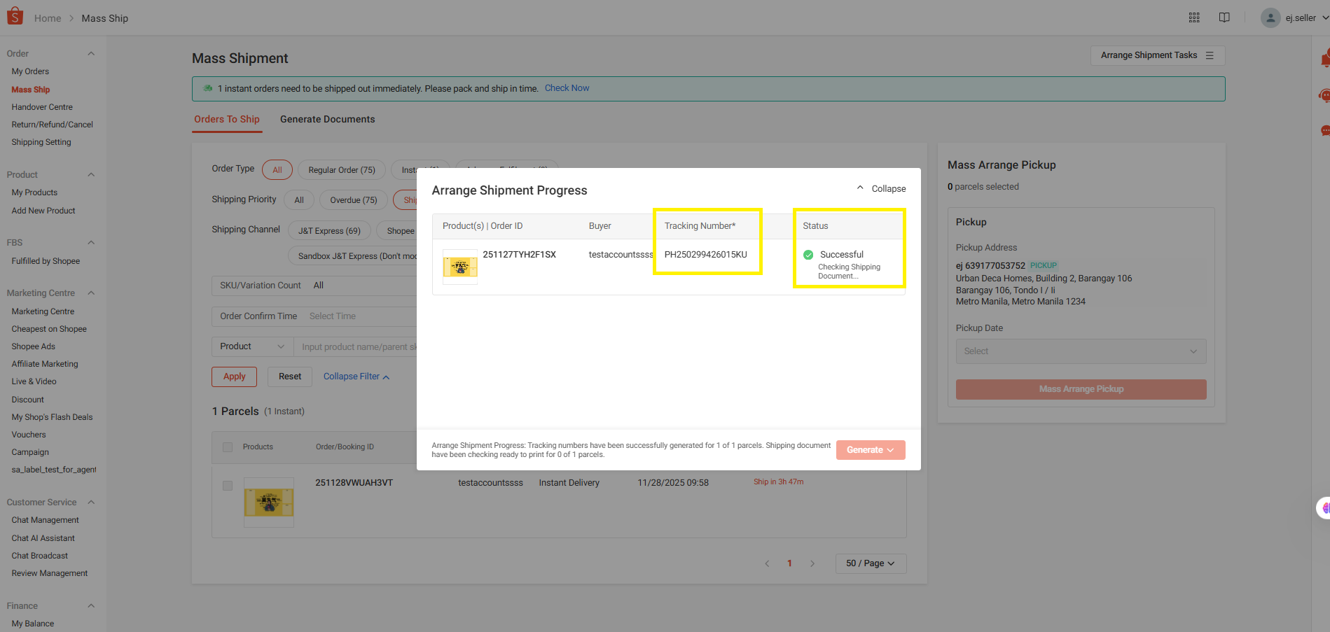The width and height of the screenshot is (1330, 632).
Task: Click the Generate button in progress dialog
Action: [871, 450]
